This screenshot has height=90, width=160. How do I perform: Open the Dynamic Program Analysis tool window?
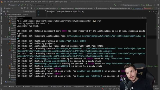(40, 86)
